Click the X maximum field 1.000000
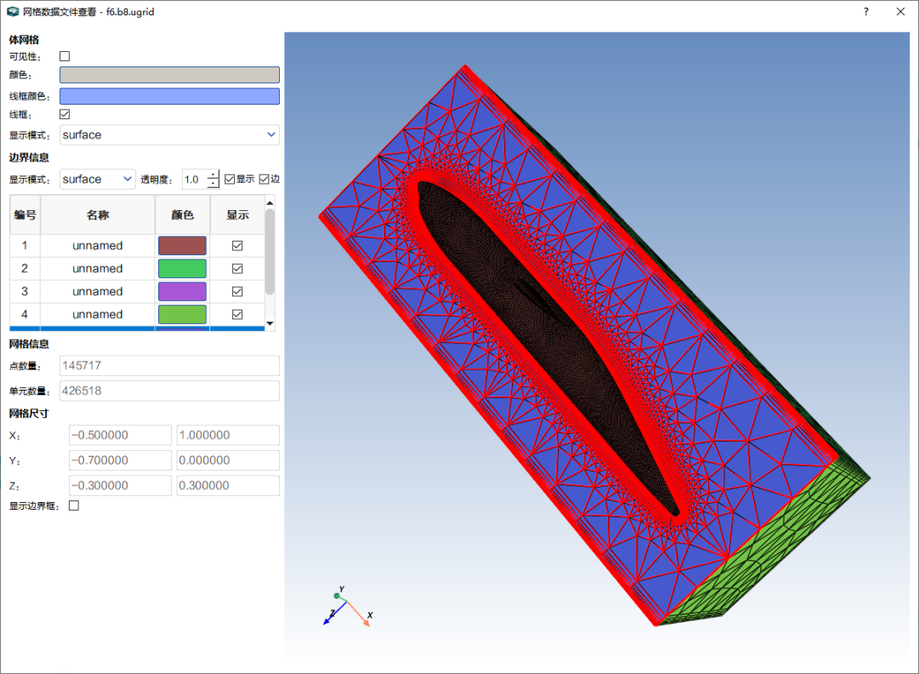Image resolution: width=919 pixels, height=674 pixels. (x=228, y=435)
